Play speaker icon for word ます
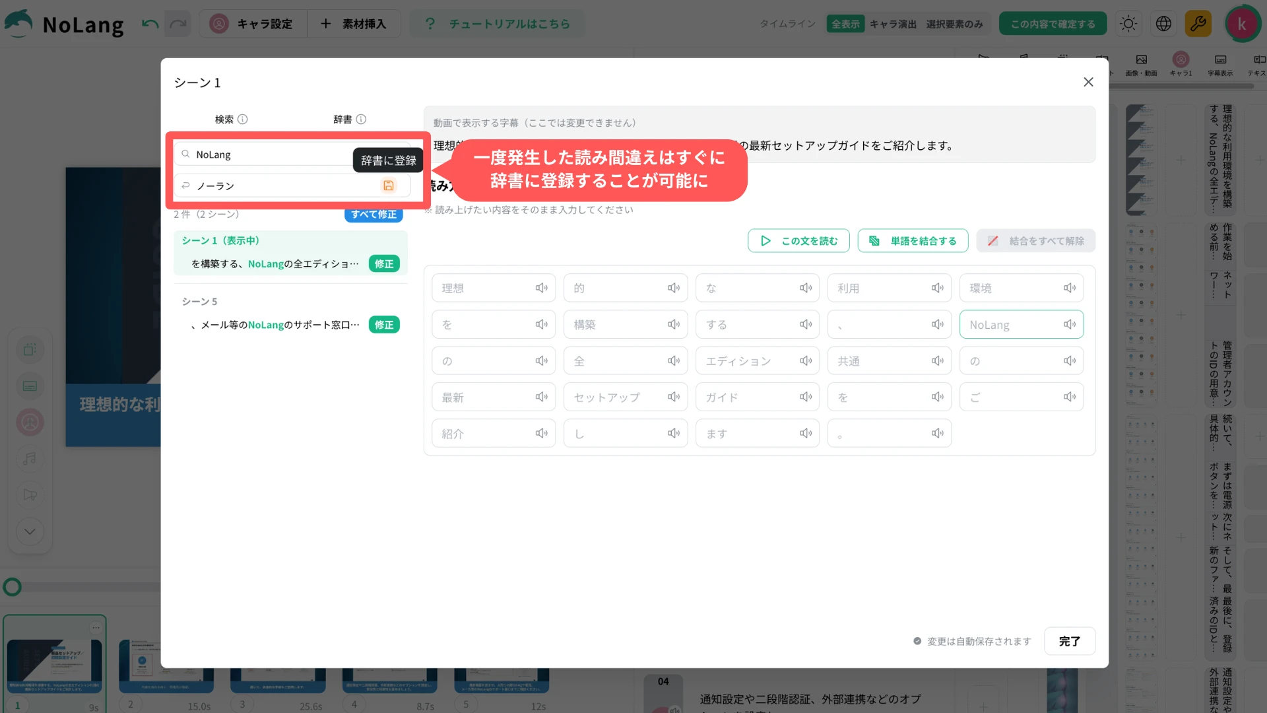1267x713 pixels. (x=806, y=433)
